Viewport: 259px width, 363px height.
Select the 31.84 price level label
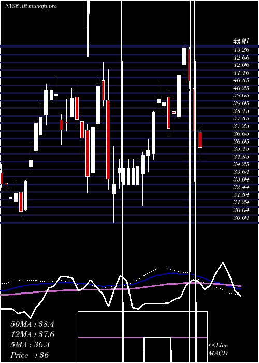coord(241,194)
